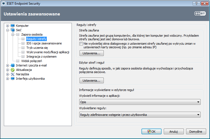
Task: Click the Interfejs użytkownika monitor icon
Action: coord(13,79)
